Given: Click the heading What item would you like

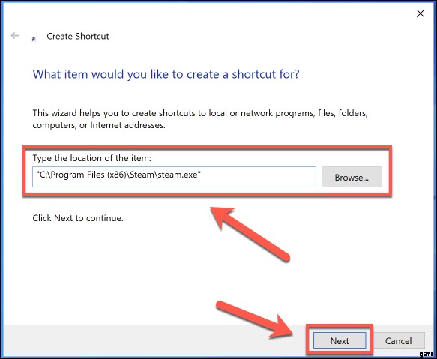Looking at the screenshot, I should coord(166,74).
